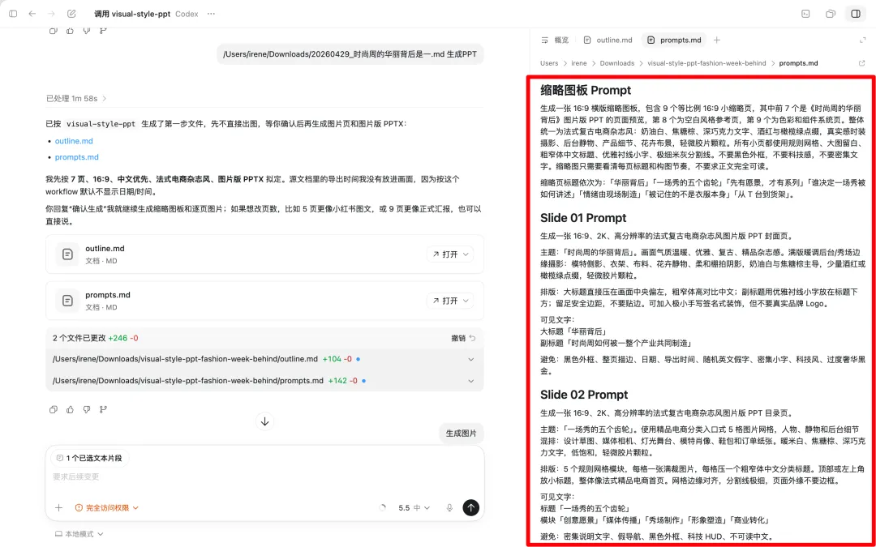This screenshot has width=876, height=547.
Task: Click the send message arrow button
Action: coord(470,508)
